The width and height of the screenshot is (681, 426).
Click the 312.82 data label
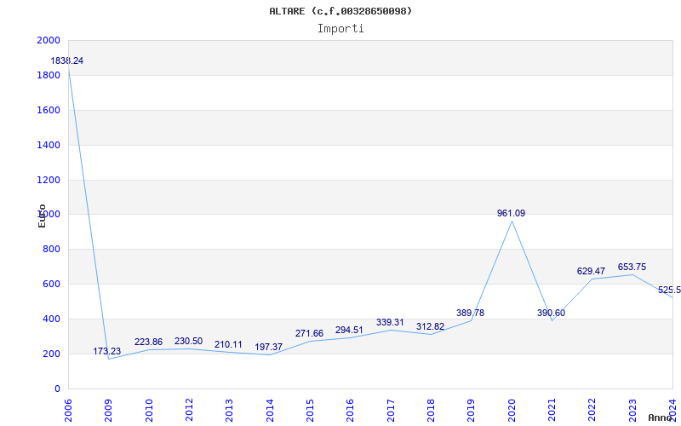click(431, 327)
